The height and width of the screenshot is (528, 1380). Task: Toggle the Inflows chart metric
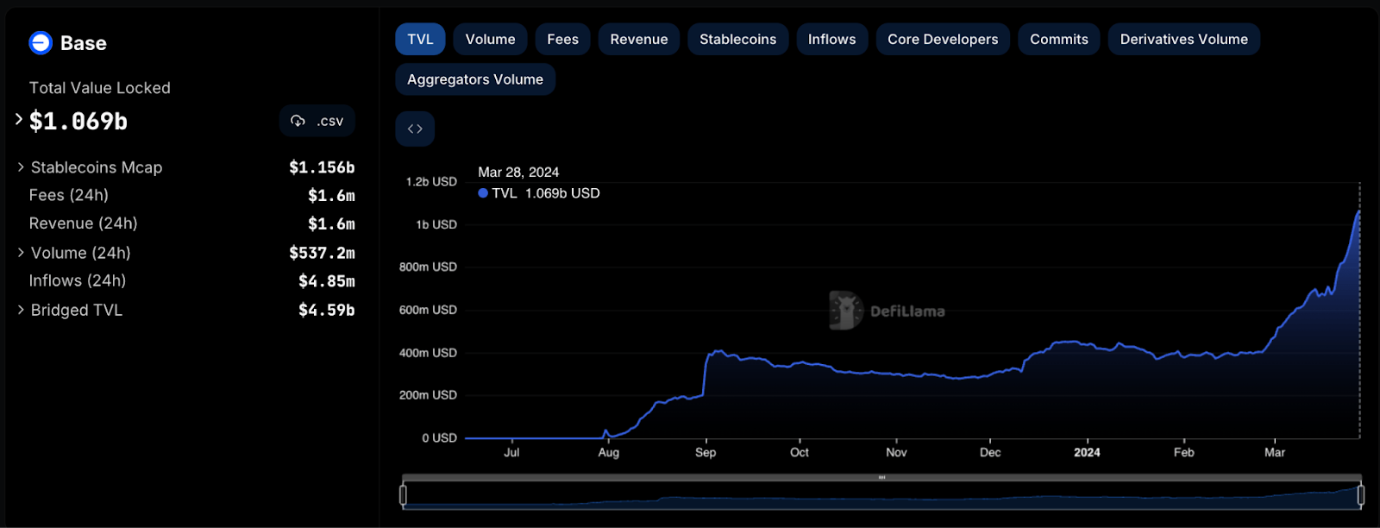tap(831, 39)
